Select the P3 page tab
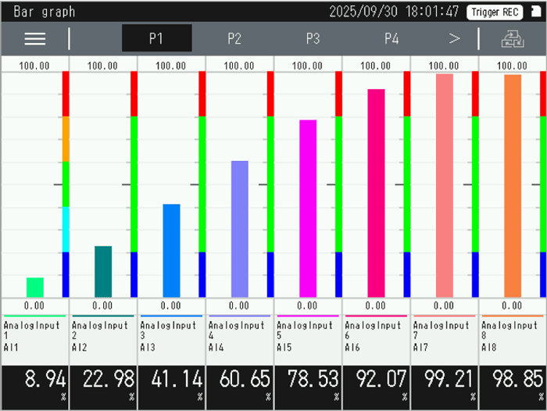The image size is (547, 411). [x=313, y=38]
